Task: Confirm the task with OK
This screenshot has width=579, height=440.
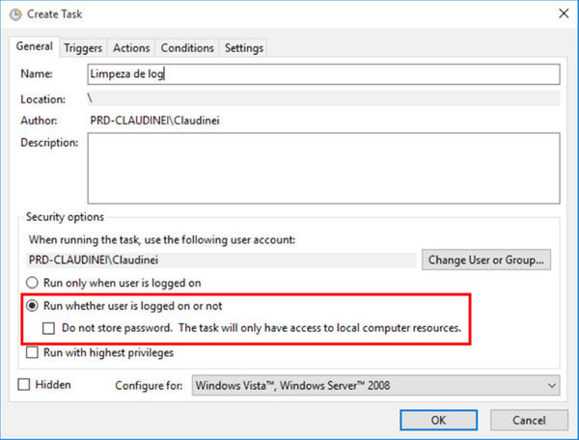Action: tap(439, 420)
